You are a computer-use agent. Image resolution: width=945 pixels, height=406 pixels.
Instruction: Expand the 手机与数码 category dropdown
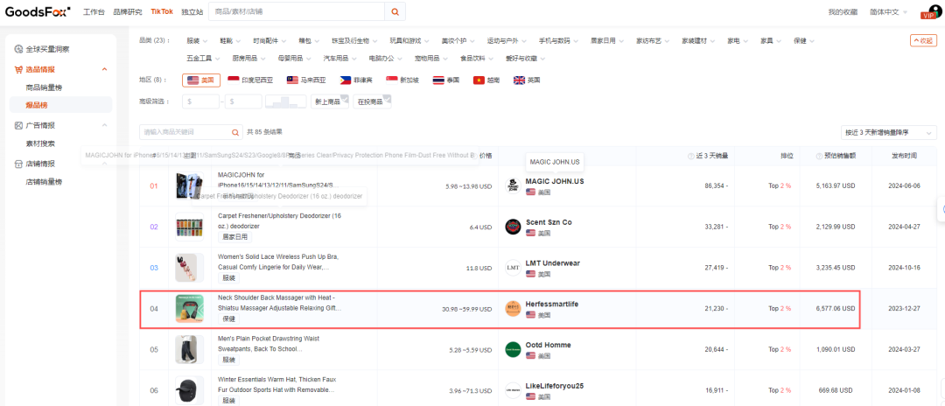(558, 41)
